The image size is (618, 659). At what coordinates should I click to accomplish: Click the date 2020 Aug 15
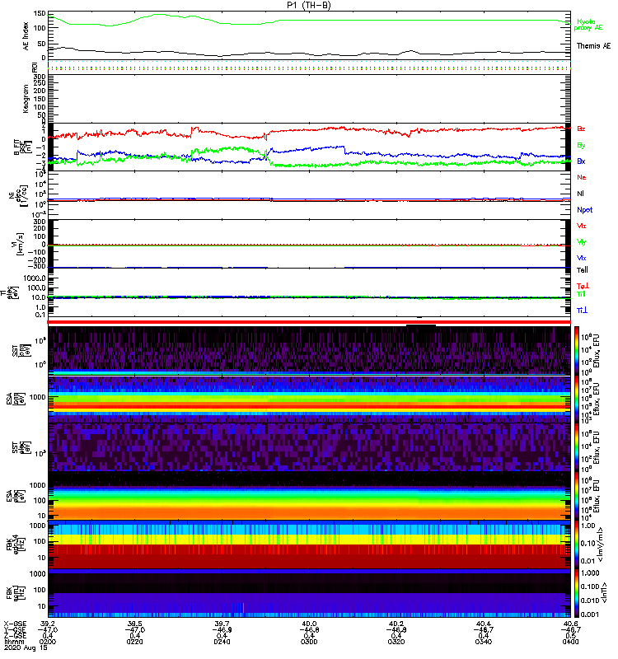[26, 648]
